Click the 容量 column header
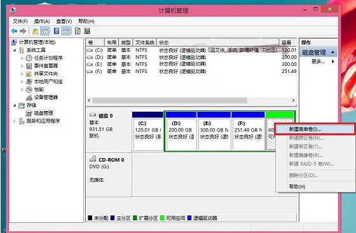The height and width of the screenshot is (233, 356). click(x=288, y=43)
